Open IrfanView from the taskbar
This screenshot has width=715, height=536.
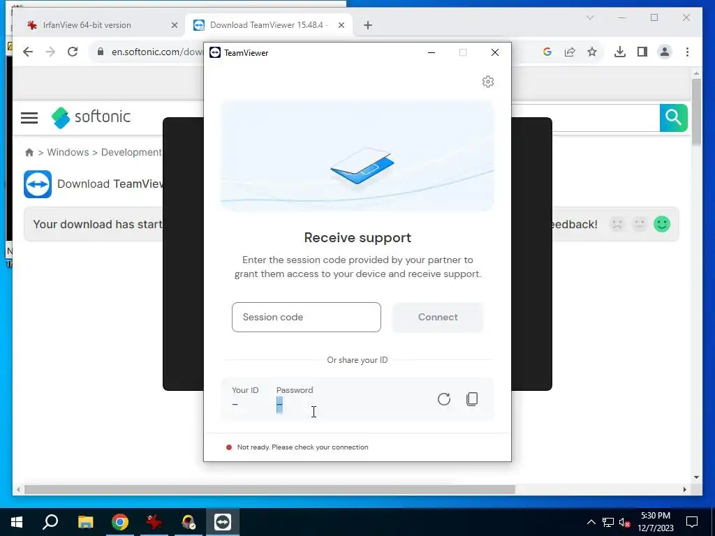pos(154,522)
